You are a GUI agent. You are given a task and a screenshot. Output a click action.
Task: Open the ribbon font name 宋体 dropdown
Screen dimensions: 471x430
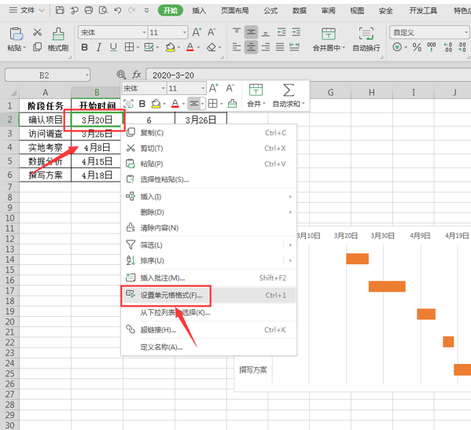tap(144, 32)
